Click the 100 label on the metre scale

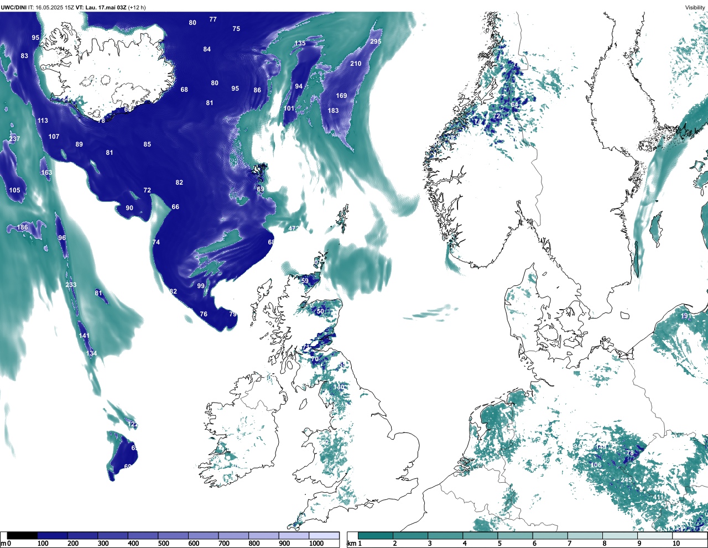[x=43, y=544]
